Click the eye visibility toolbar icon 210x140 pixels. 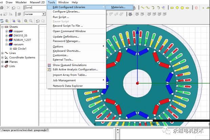tap(130, 14)
